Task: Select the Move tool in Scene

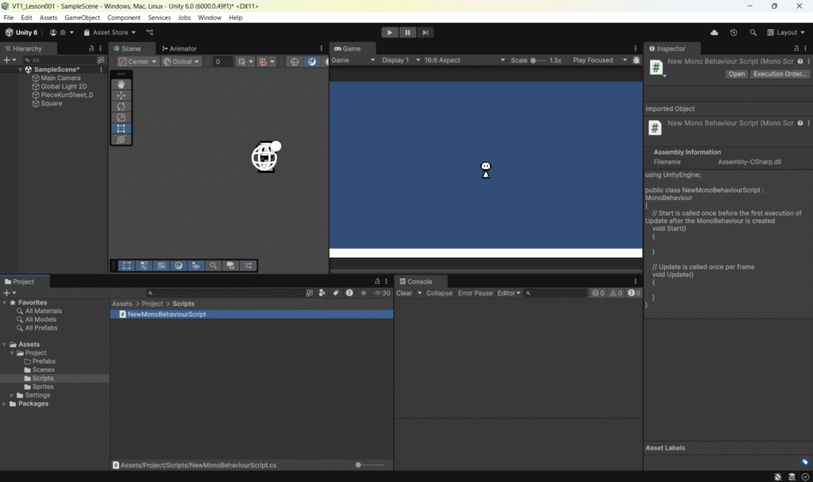Action: coord(121,95)
